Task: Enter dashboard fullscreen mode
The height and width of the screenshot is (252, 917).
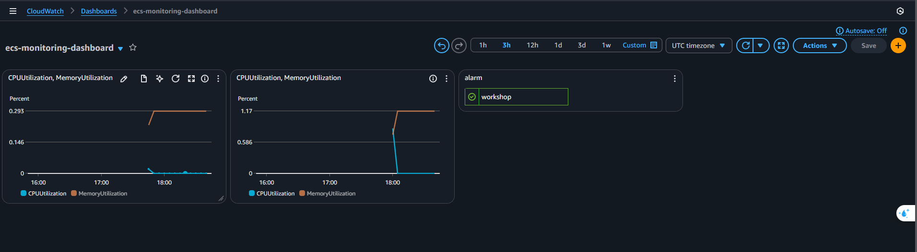Action: point(781,46)
